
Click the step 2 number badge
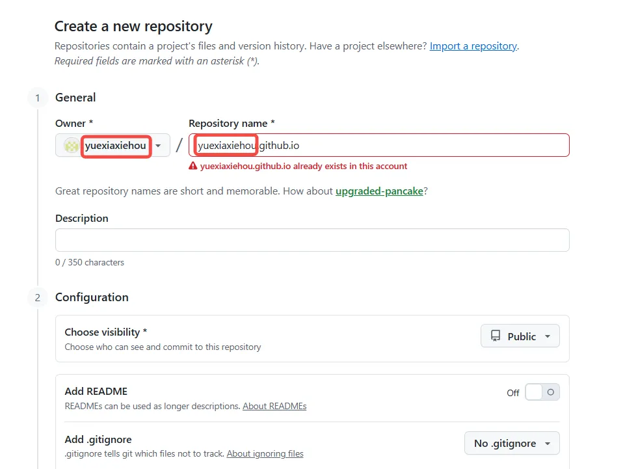tap(38, 298)
